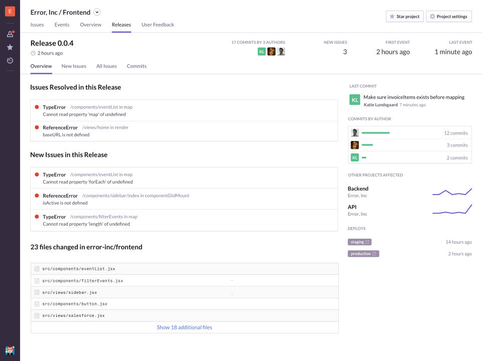The width and height of the screenshot is (482, 361).
Task: Click the 12 commits author bar
Action: (376, 133)
